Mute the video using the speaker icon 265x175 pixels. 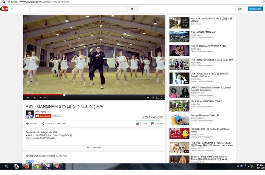[x=35, y=97]
